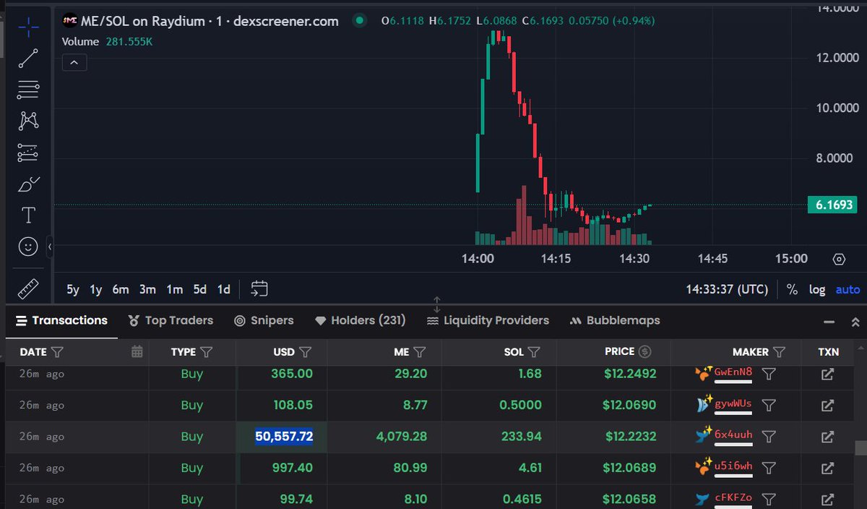Open external txn link for 365.00 buy
The image size is (867, 509).
(828, 374)
